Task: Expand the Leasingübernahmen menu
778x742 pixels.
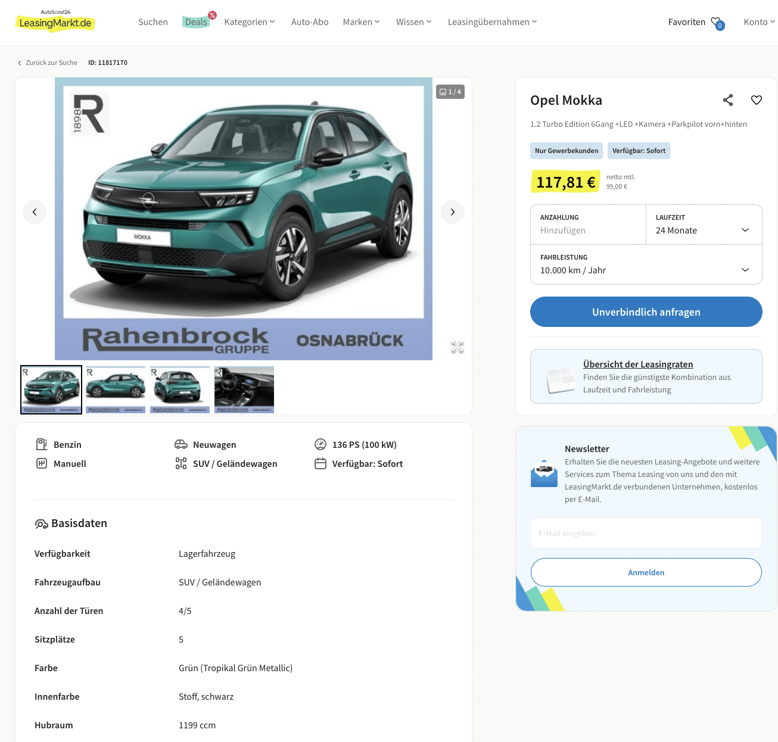Action: click(493, 22)
